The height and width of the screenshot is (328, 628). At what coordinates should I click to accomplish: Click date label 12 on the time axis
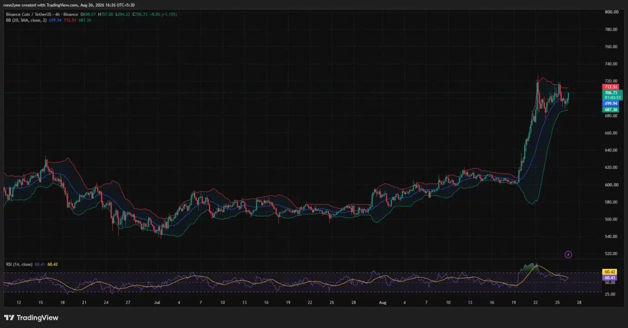pyautogui.click(x=19, y=302)
